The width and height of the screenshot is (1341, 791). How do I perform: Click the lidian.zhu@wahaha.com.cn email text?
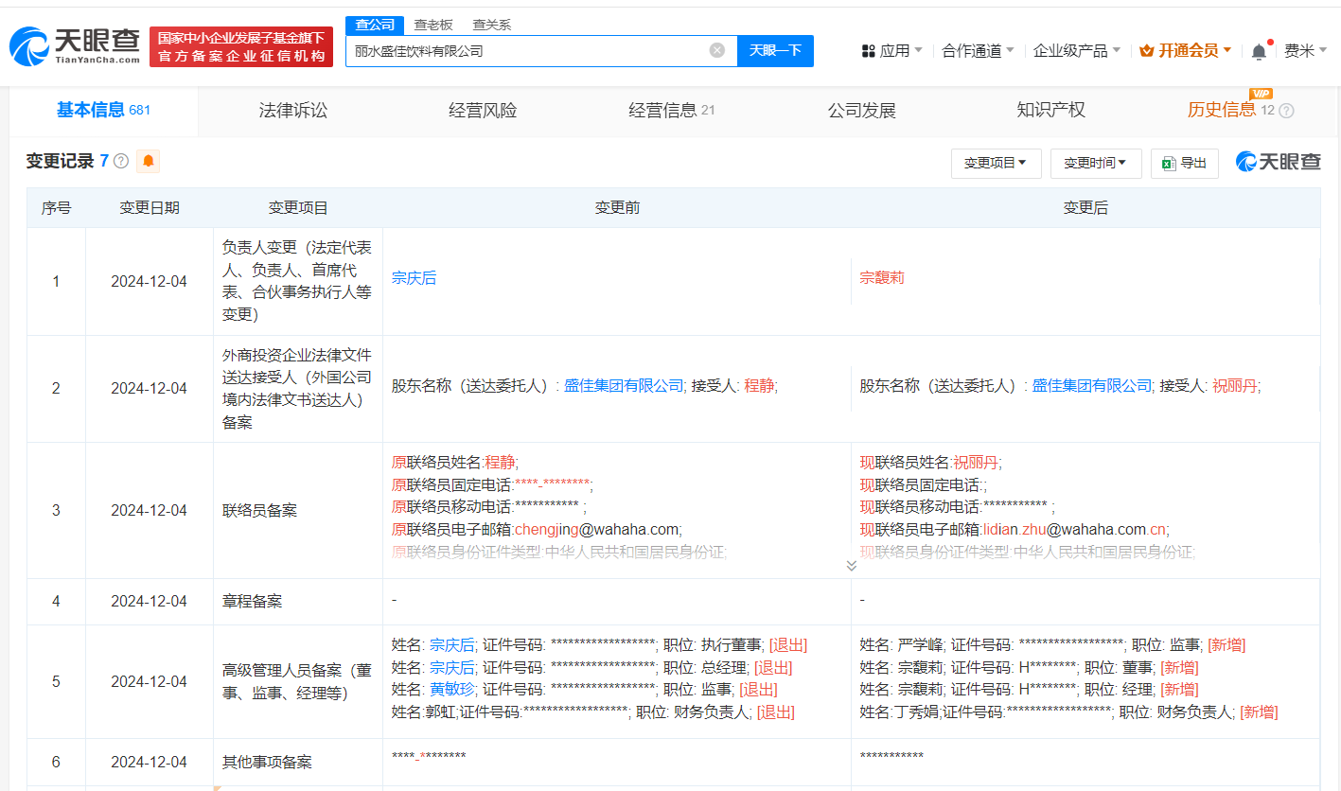coord(1075,529)
